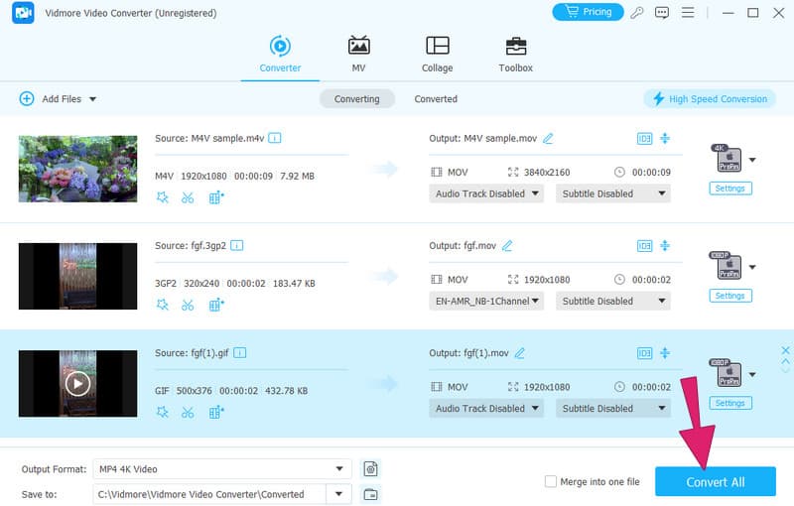Open Settings for the M4V sample.mov output

click(x=729, y=189)
